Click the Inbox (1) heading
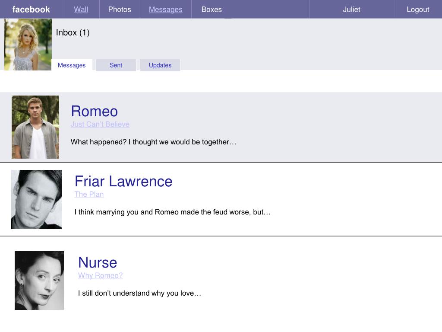Viewport: 442px width, 332px height. pyautogui.click(x=73, y=32)
